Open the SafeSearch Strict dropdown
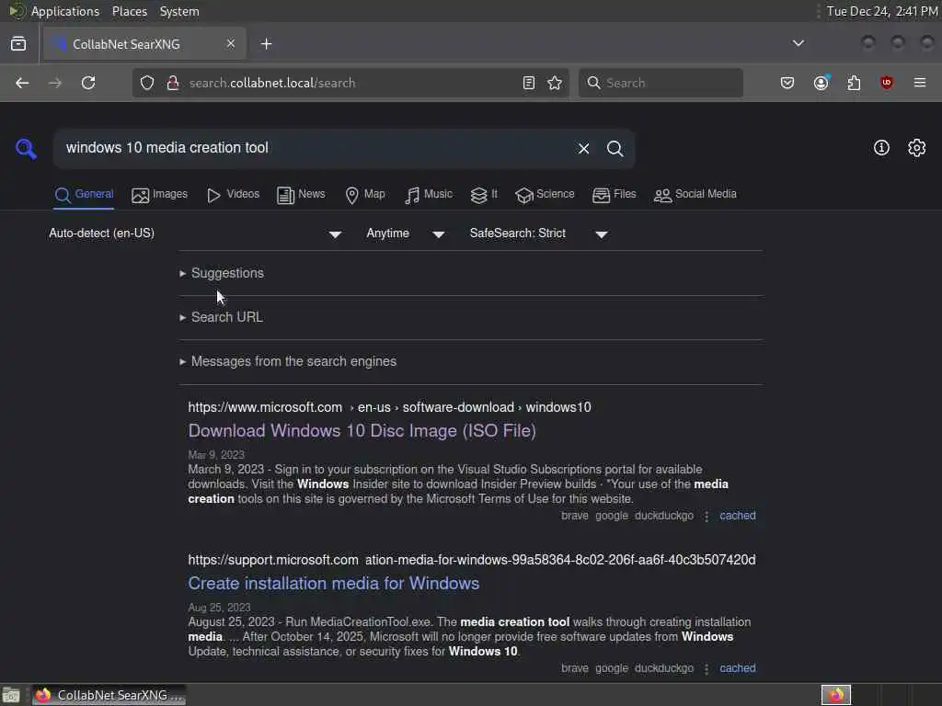Image resolution: width=942 pixels, height=706 pixels. pyautogui.click(x=539, y=233)
